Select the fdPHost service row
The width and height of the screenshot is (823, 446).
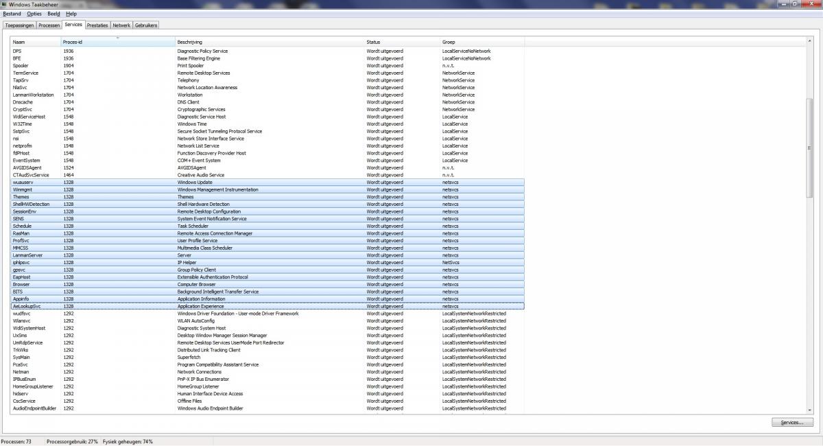tap(268, 153)
